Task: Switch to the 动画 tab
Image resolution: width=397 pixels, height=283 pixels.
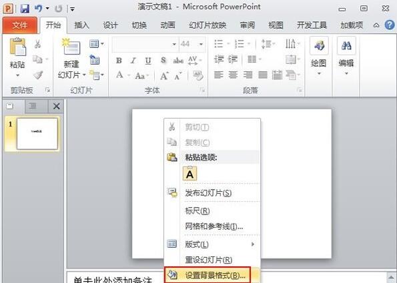Action: click(x=167, y=25)
